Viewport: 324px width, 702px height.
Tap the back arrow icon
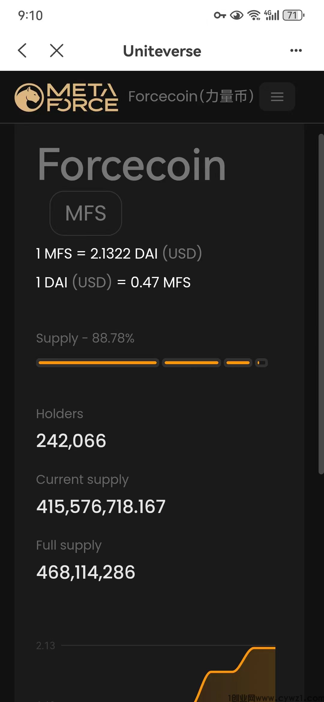click(x=22, y=50)
